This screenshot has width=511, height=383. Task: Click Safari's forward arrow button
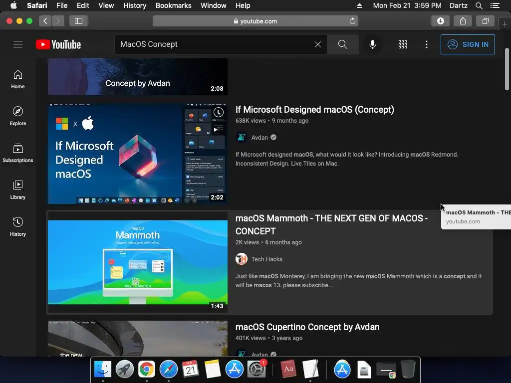(58, 21)
